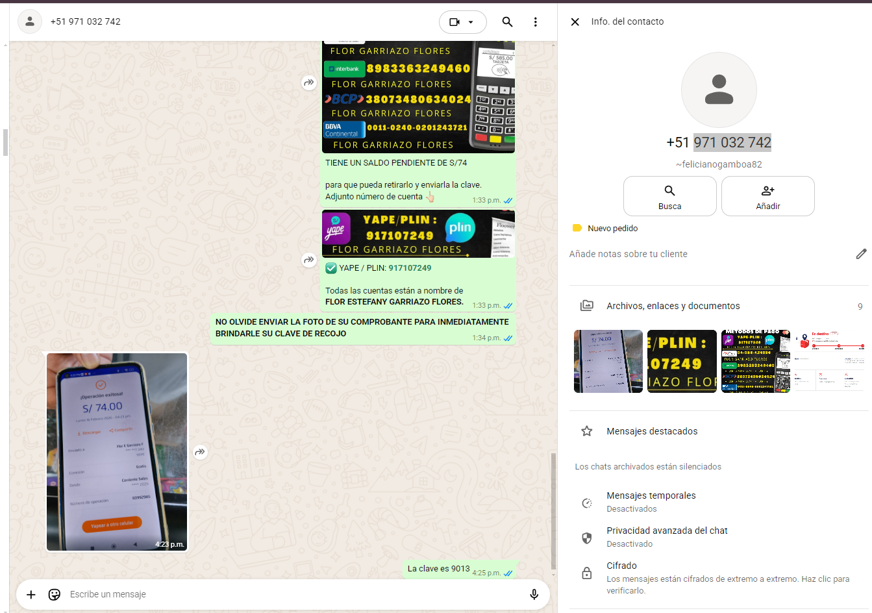The width and height of the screenshot is (872, 613).
Task: Open the video call dropdown arrow
Action: [x=471, y=22]
